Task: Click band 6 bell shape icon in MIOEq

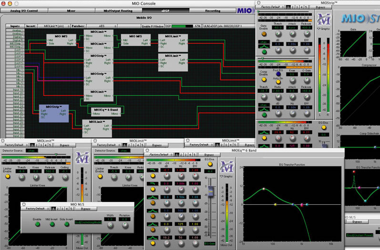Action: [153, 238]
